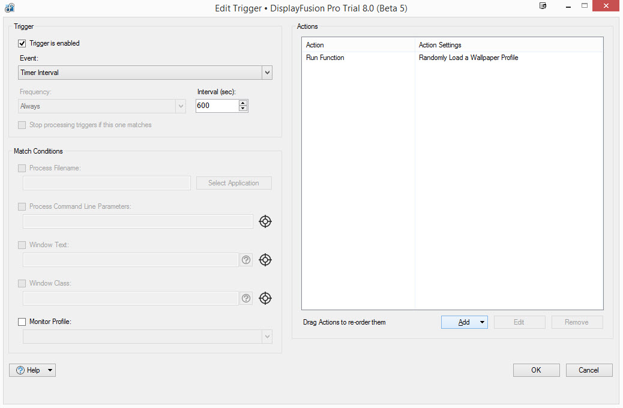Click target picker icon for Window Text
This screenshot has width=623, height=408.
point(265,260)
